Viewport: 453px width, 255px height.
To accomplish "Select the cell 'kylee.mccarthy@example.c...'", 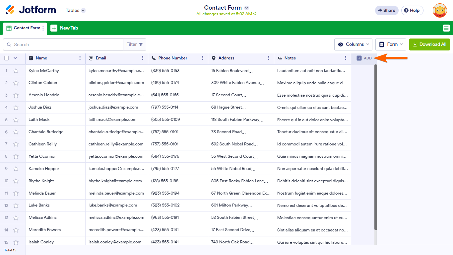I will 117,71.
